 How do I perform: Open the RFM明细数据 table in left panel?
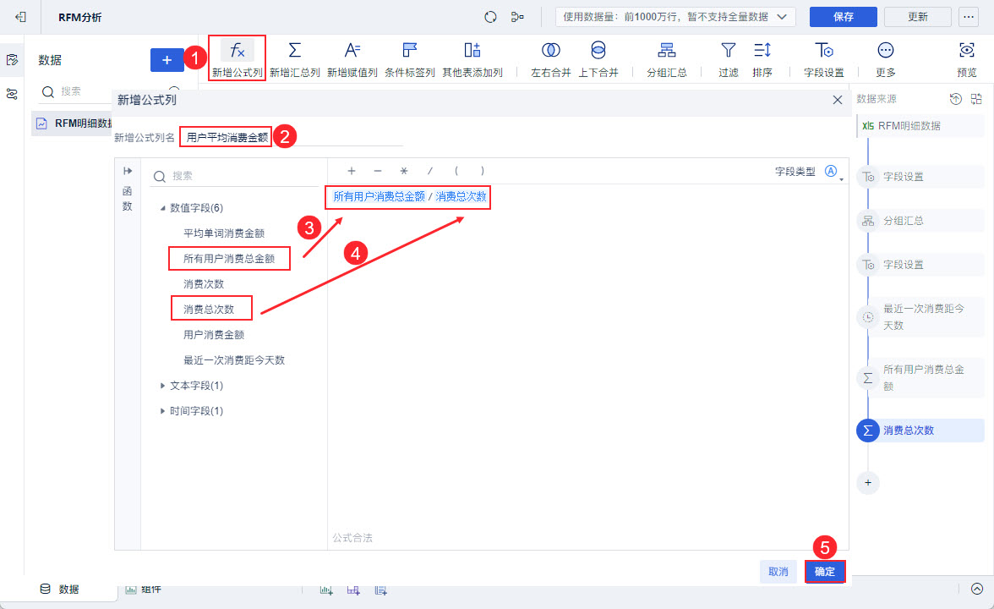pos(73,123)
